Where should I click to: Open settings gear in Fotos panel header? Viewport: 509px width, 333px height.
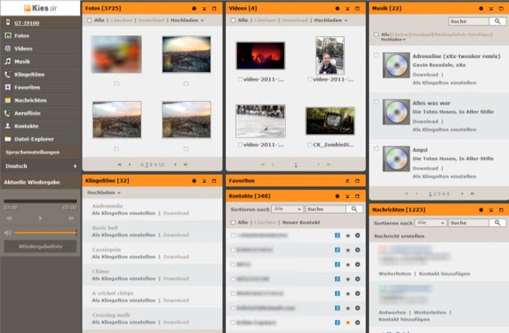(x=193, y=8)
